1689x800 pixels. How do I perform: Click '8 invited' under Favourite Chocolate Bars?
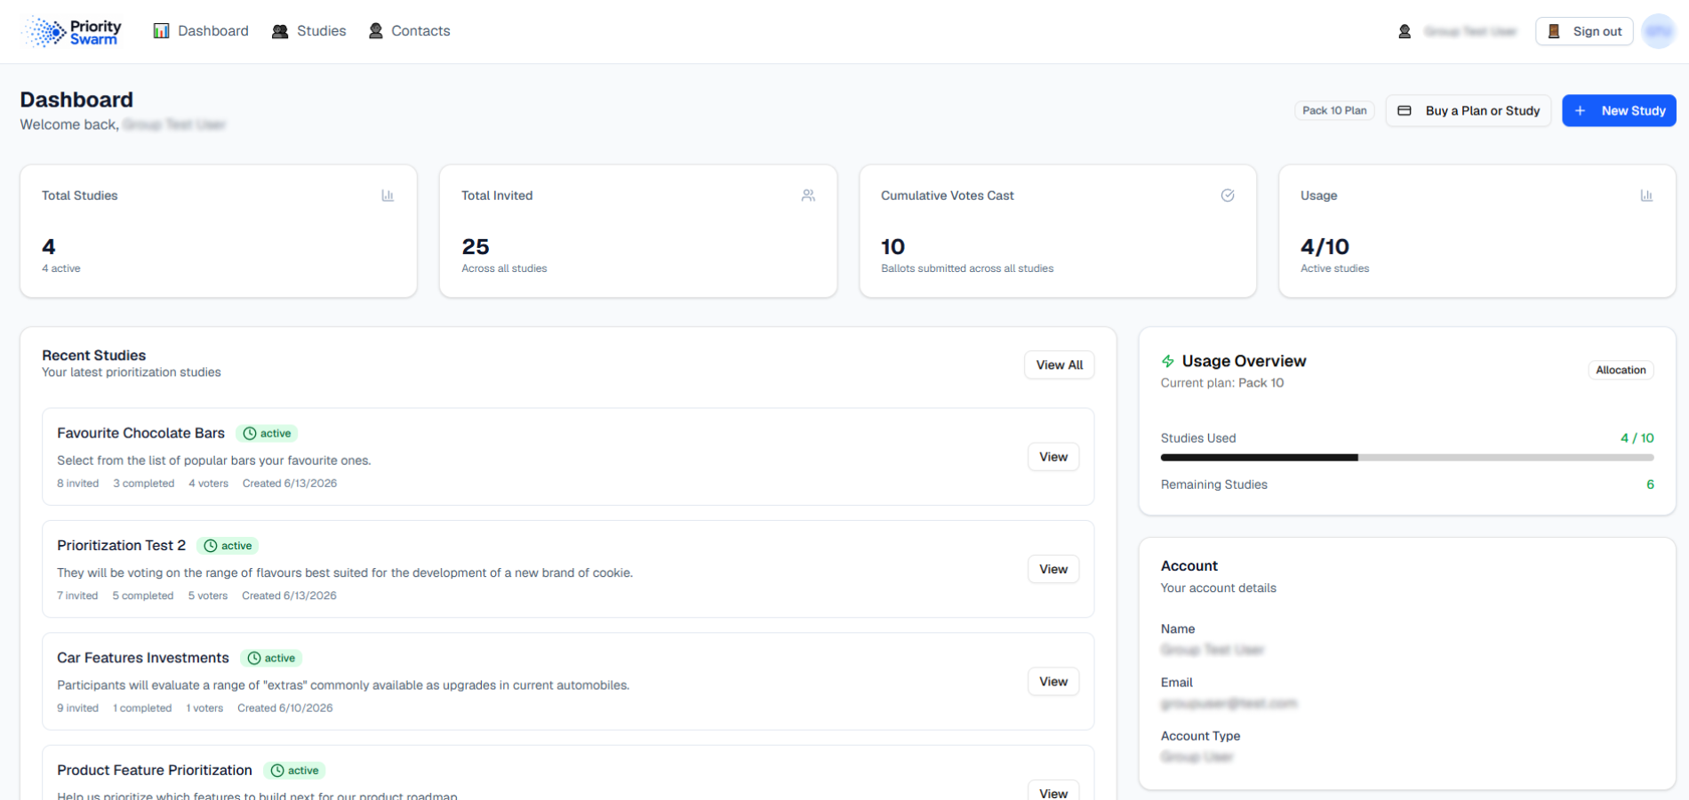[x=78, y=484]
